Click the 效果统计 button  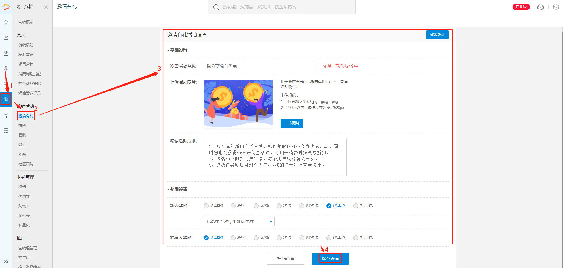(437, 35)
